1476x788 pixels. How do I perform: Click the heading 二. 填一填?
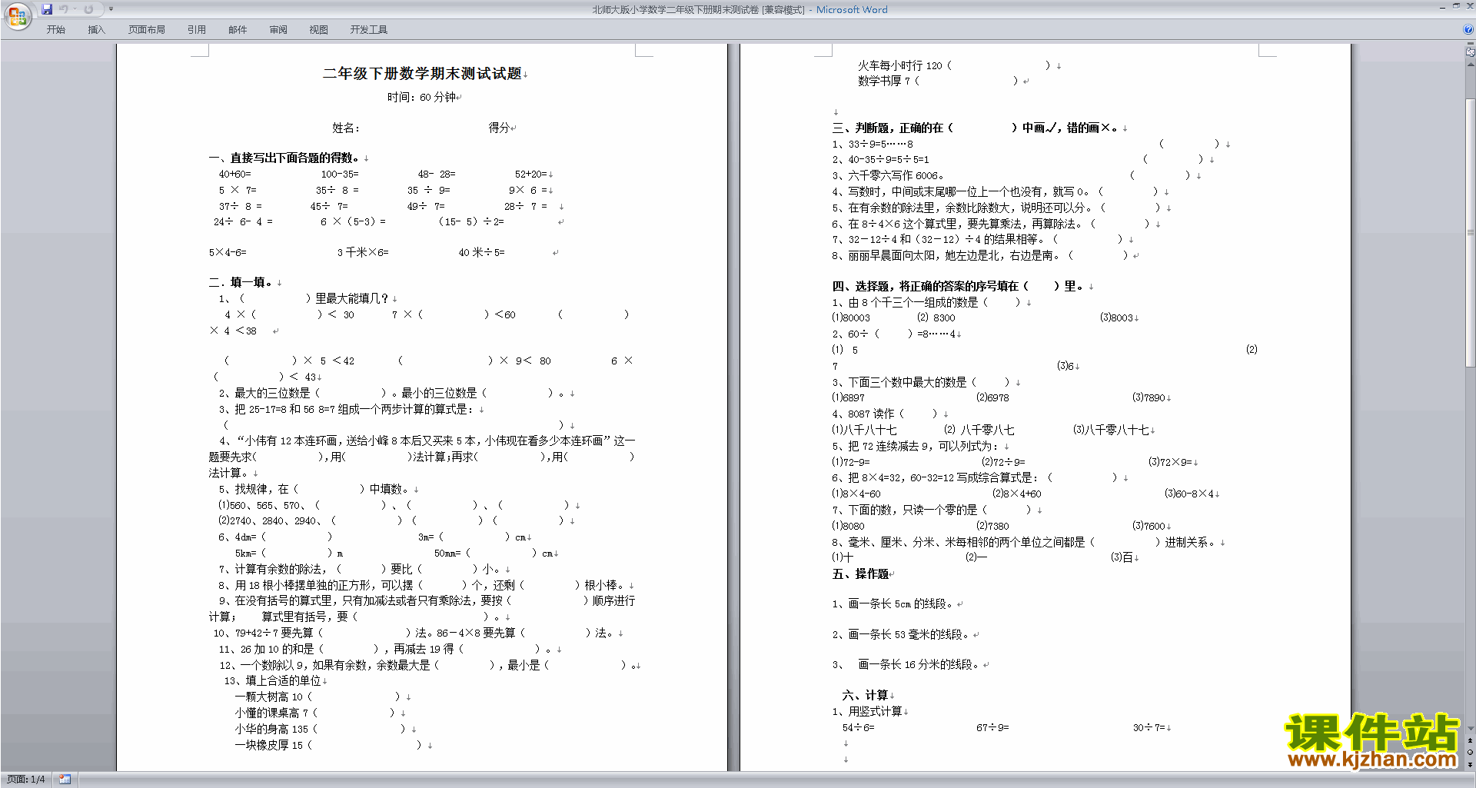pyautogui.click(x=241, y=282)
